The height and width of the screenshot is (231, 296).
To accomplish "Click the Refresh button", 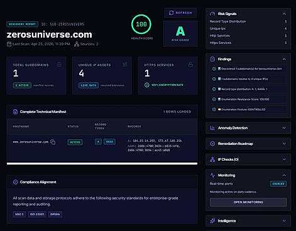I will (x=180, y=13).
